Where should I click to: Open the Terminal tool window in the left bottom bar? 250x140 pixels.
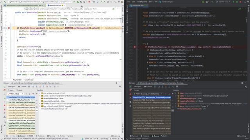(x=51, y=136)
